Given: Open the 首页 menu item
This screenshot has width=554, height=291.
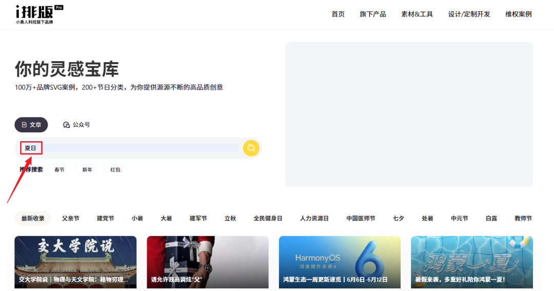Looking at the screenshot, I should (338, 14).
